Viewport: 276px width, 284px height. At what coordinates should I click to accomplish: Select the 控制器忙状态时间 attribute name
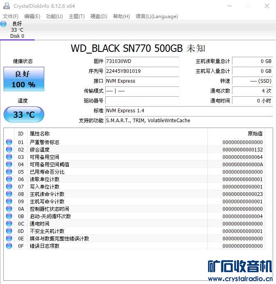click(x=49, y=209)
